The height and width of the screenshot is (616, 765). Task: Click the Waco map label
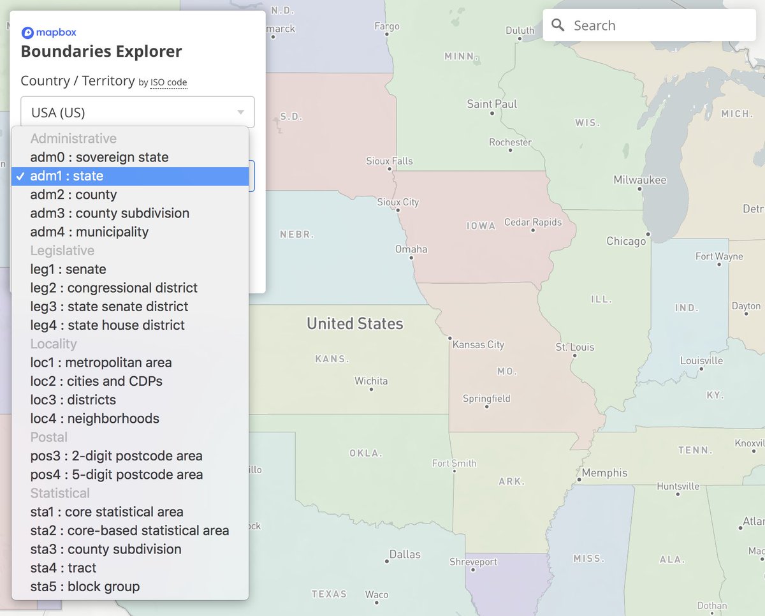coord(377,594)
